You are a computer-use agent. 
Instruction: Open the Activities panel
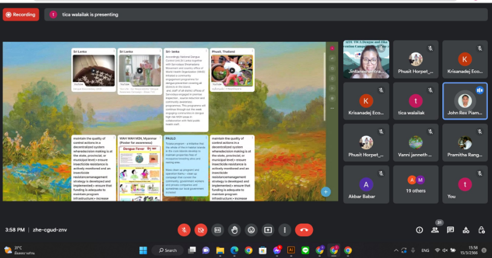(x=466, y=230)
